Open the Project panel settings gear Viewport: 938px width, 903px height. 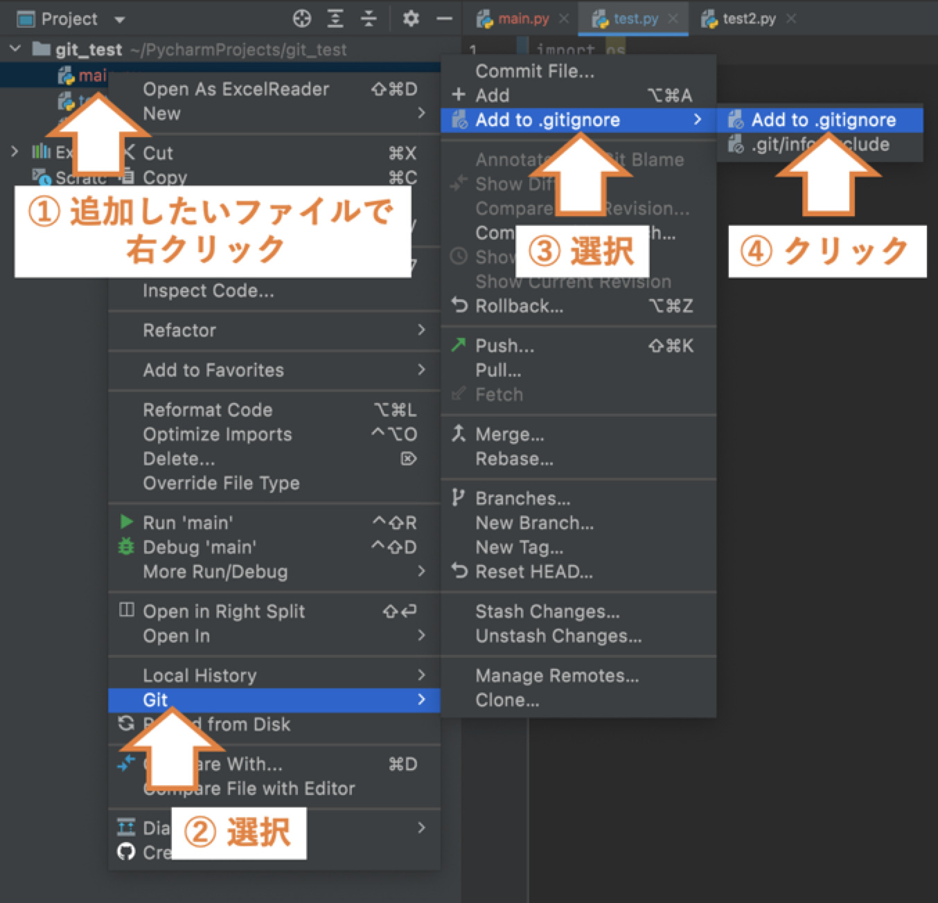411,19
